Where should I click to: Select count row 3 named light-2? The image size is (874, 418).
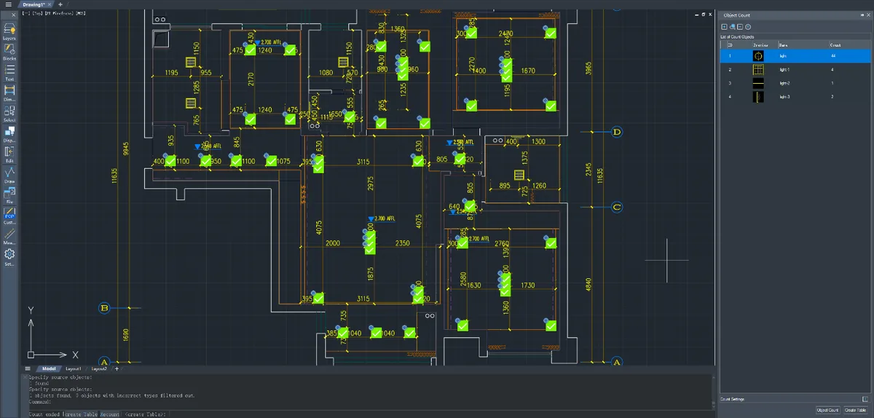pos(795,83)
